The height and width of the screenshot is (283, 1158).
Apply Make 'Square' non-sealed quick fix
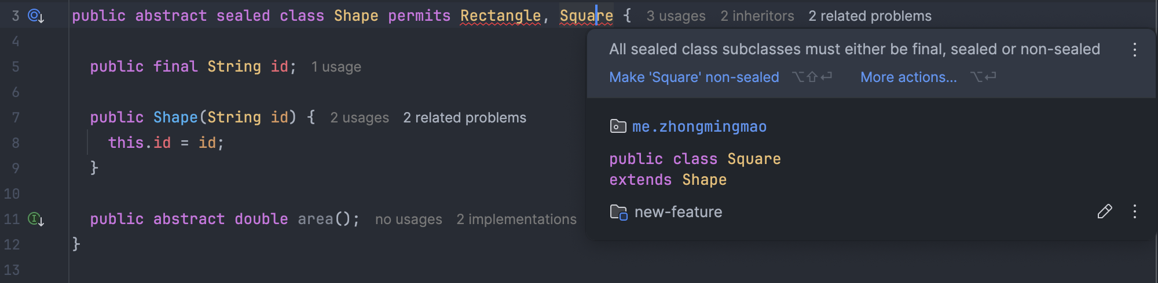point(694,77)
